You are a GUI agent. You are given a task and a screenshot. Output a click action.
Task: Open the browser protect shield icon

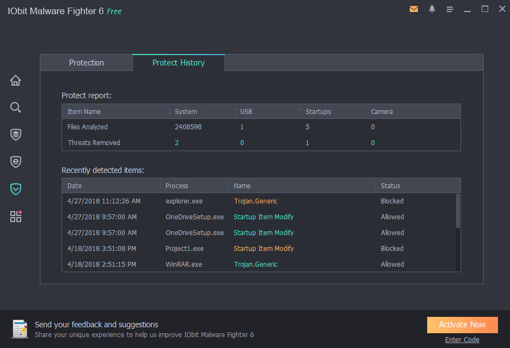[x=16, y=162]
